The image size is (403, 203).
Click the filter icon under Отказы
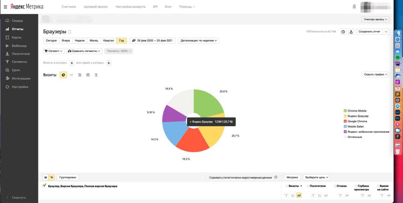[340, 195]
